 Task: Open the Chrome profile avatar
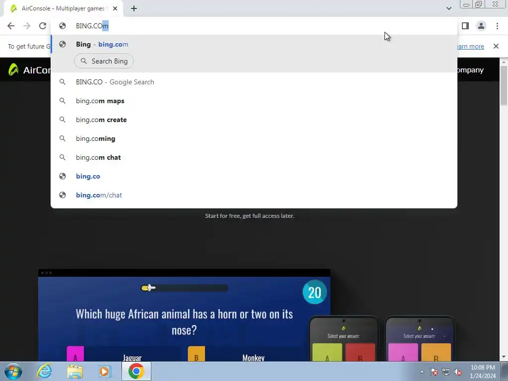click(x=481, y=26)
